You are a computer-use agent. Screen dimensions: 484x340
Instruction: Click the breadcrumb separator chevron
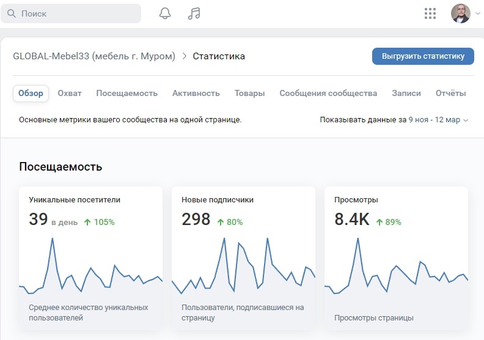(185, 56)
